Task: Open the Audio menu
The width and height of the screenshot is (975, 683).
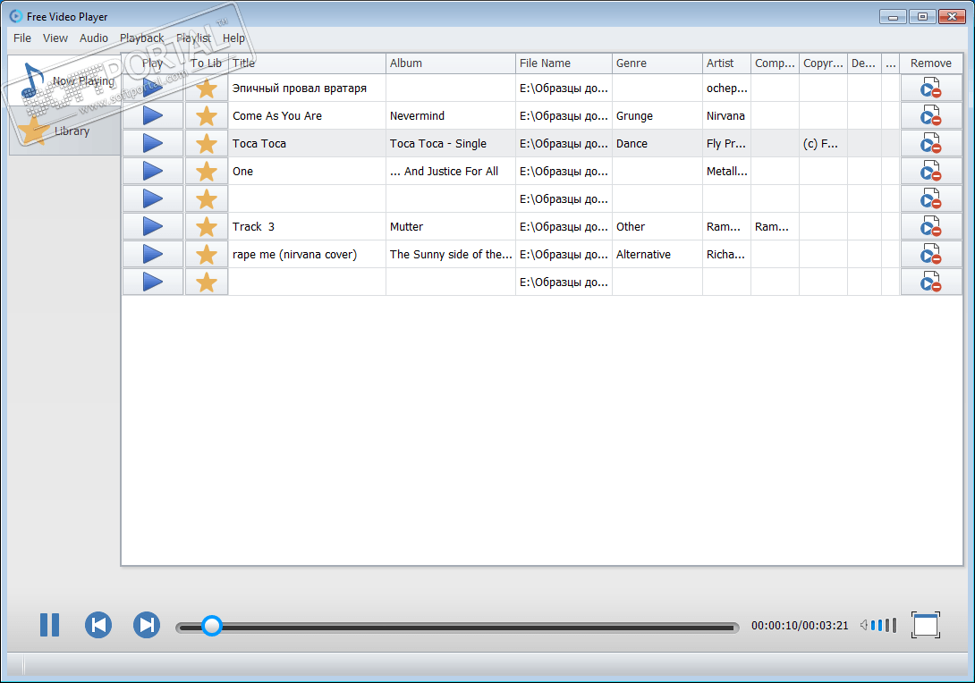Action: click(94, 38)
